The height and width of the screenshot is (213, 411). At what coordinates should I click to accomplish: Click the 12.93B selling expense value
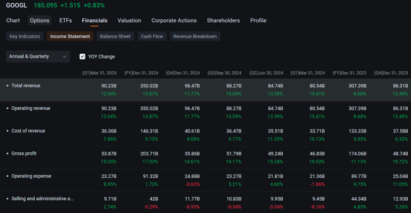[x=400, y=199]
